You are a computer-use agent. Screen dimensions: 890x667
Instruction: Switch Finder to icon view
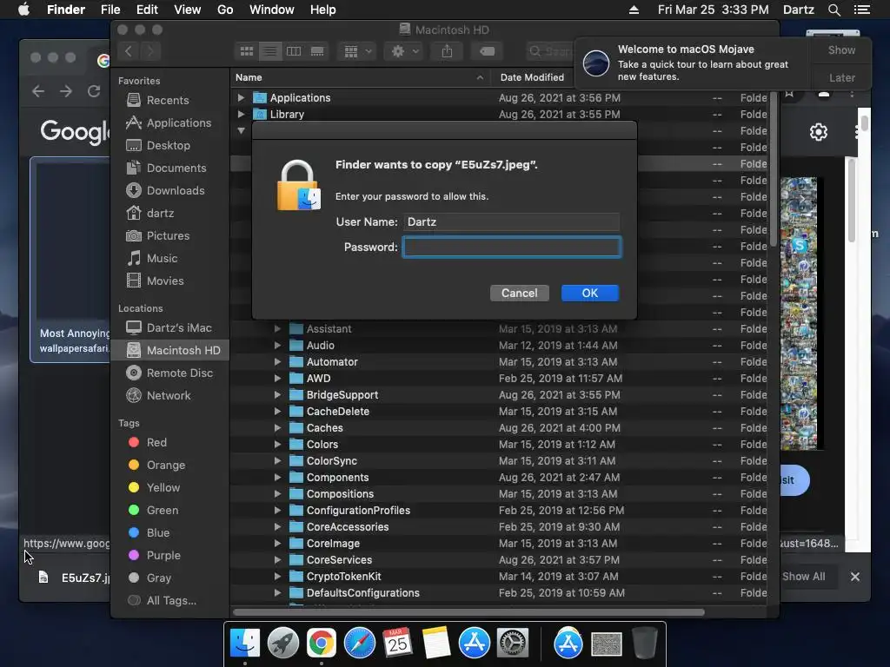pyautogui.click(x=246, y=51)
